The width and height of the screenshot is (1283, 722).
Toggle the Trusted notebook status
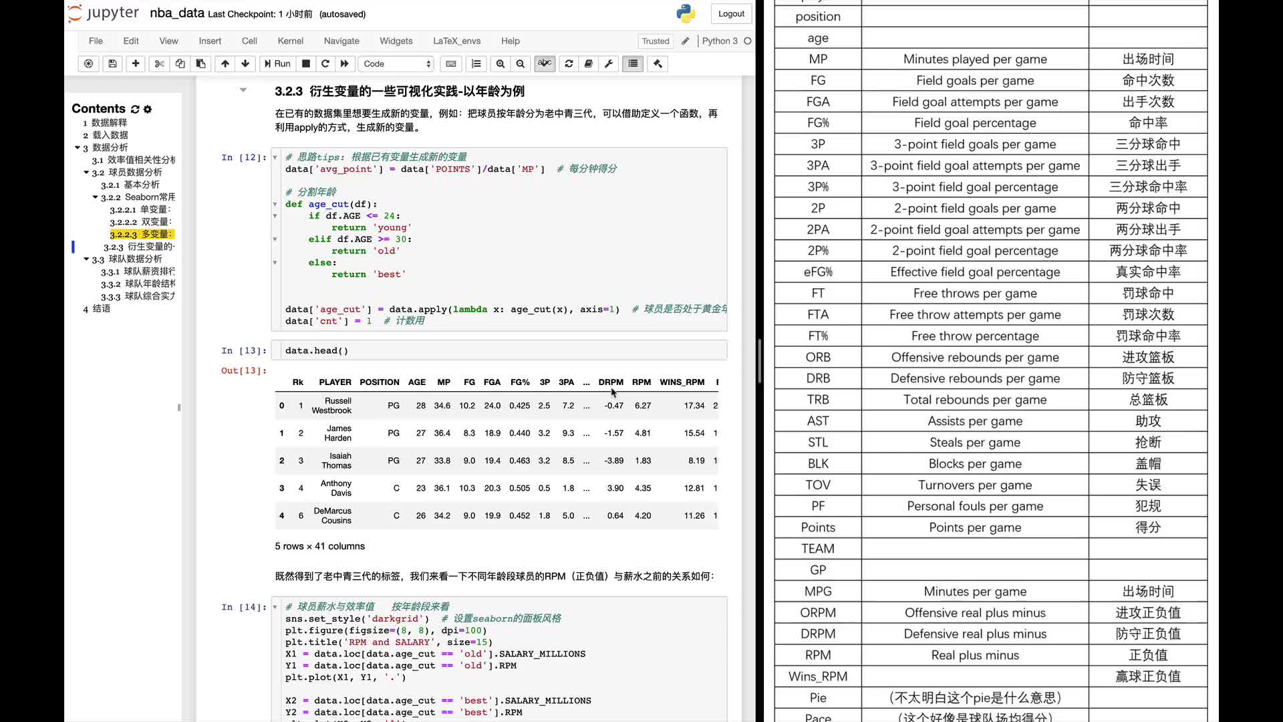[x=655, y=41]
